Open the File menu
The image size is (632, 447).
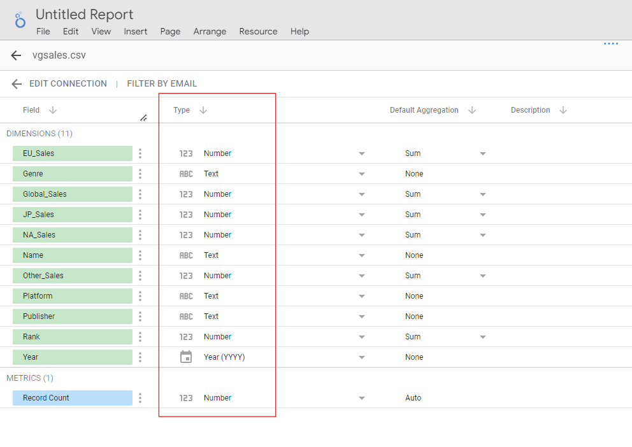tap(43, 31)
